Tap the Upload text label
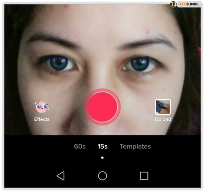Viewport: 205px width, 192px height. 163,119
